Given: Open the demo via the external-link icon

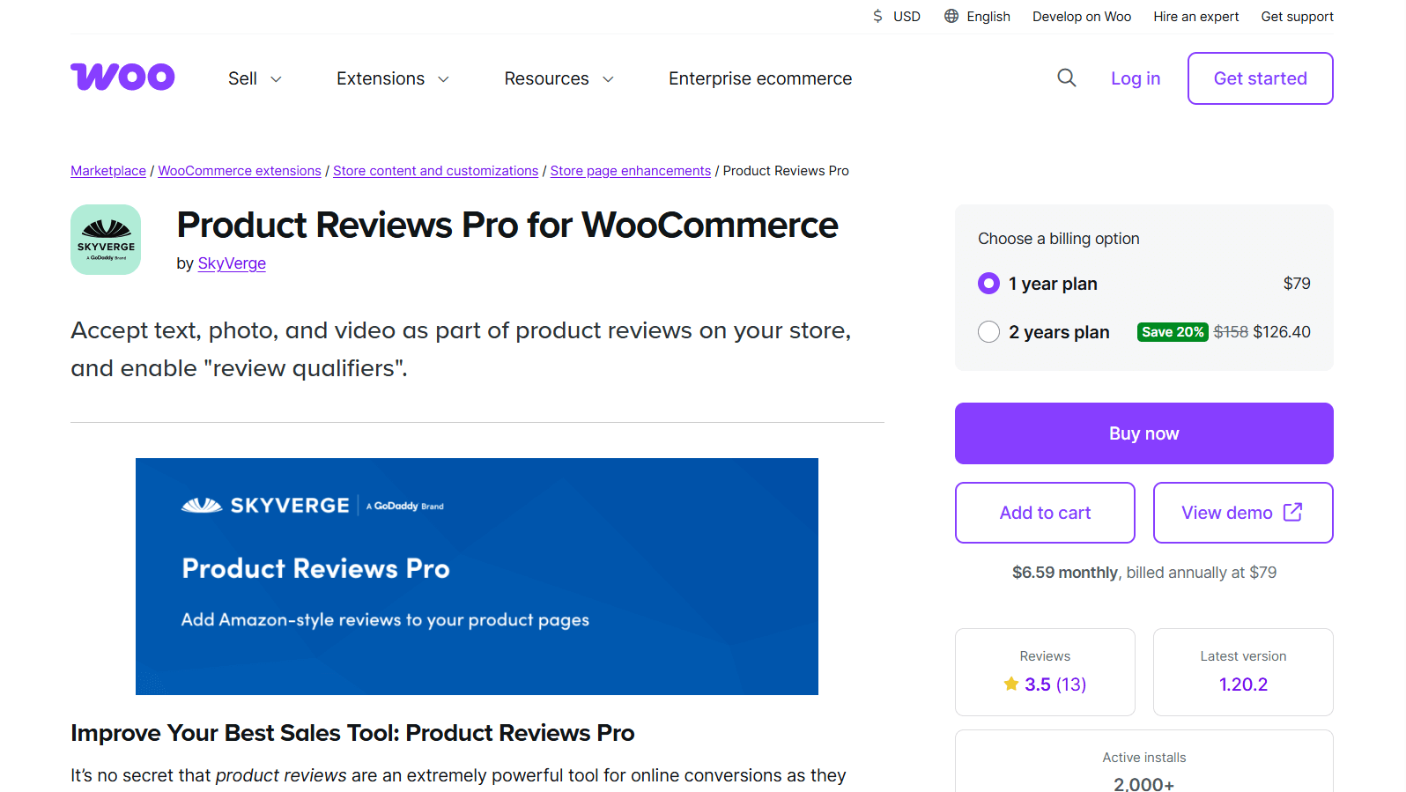Looking at the screenshot, I should click(x=1293, y=511).
